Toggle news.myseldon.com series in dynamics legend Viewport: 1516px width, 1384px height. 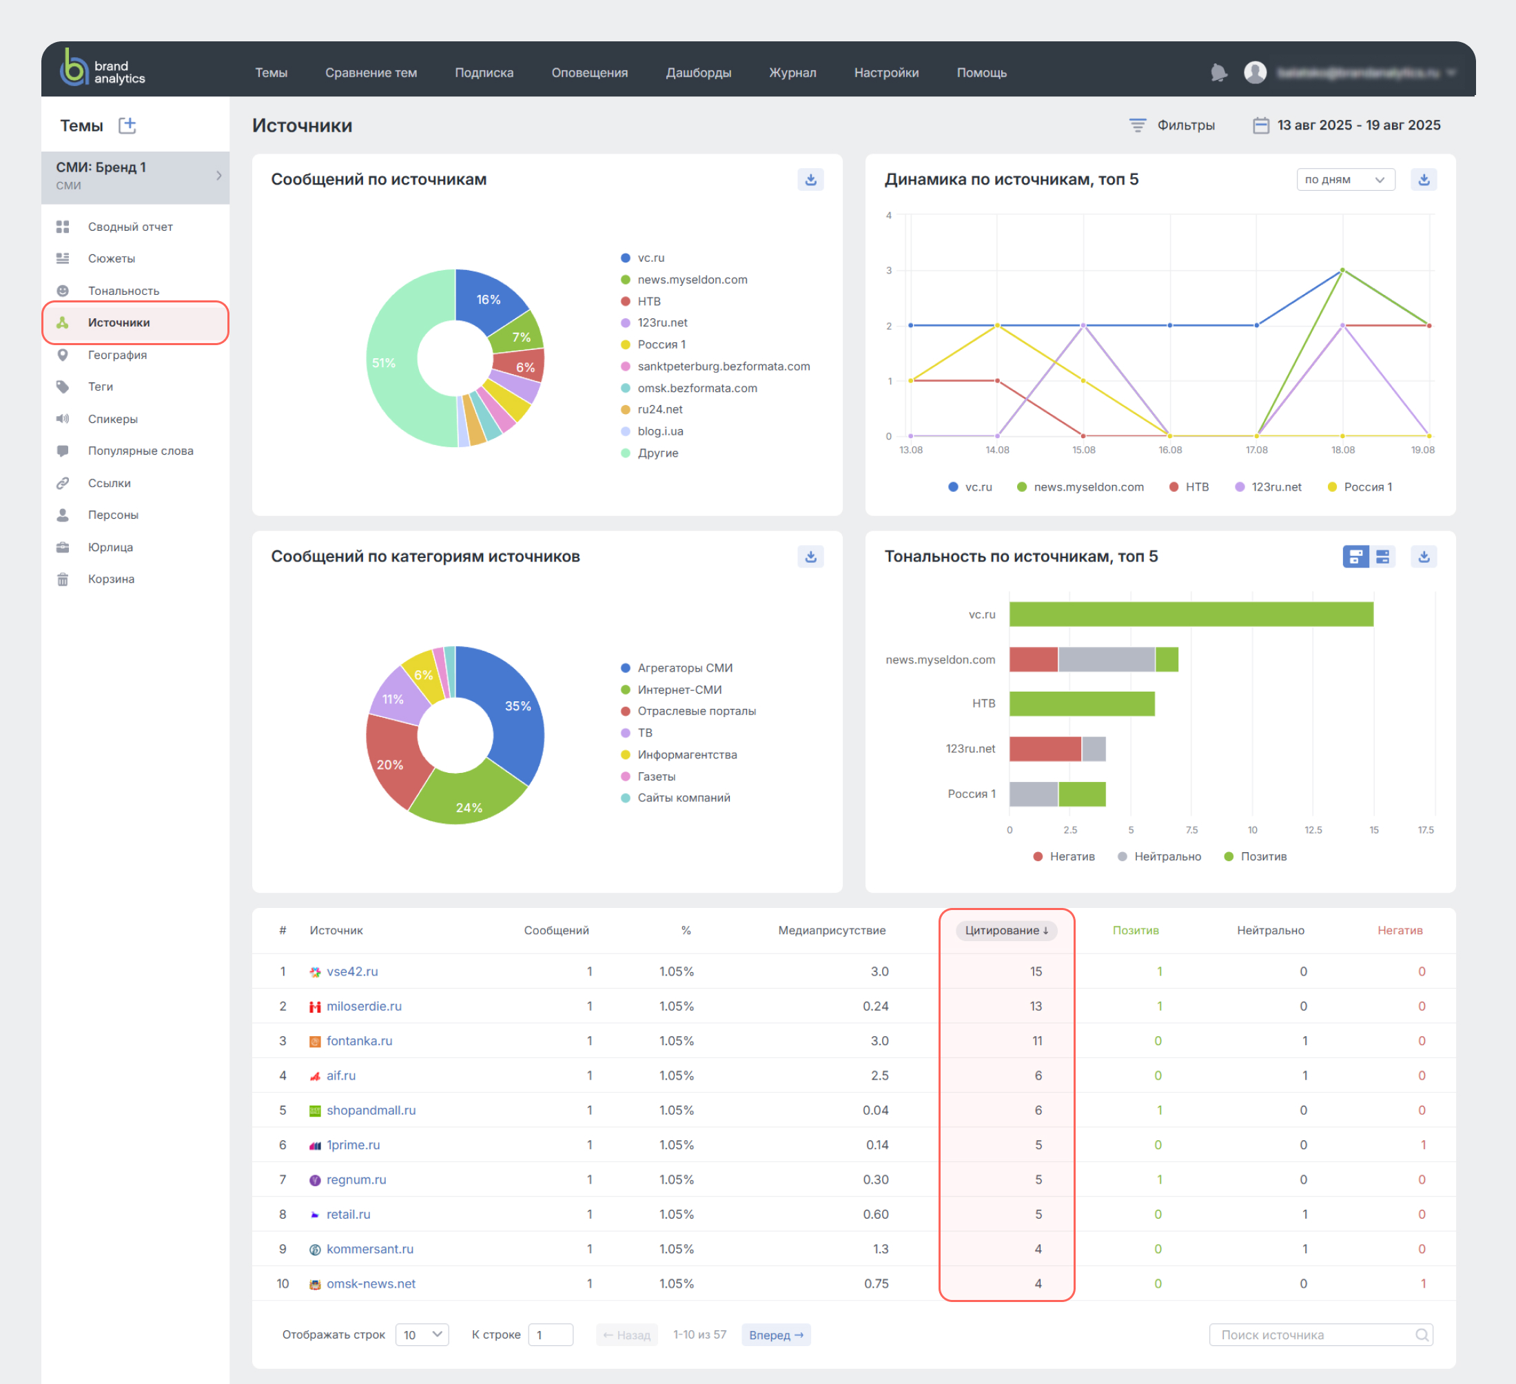pos(1080,487)
